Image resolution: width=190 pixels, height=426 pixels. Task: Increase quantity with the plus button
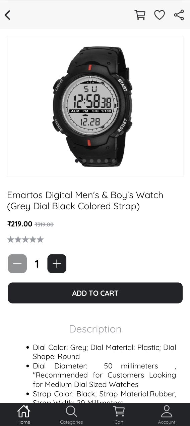[x=57, y=263]
